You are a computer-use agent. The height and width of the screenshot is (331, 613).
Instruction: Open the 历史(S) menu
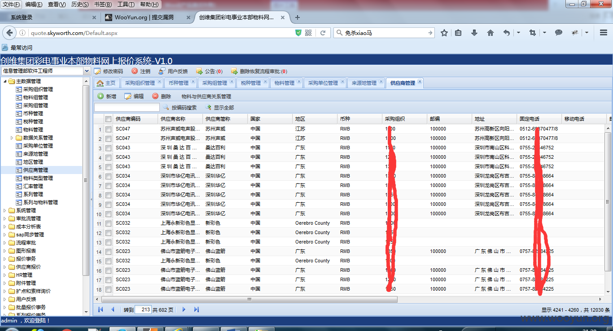(x=80, y=4)
